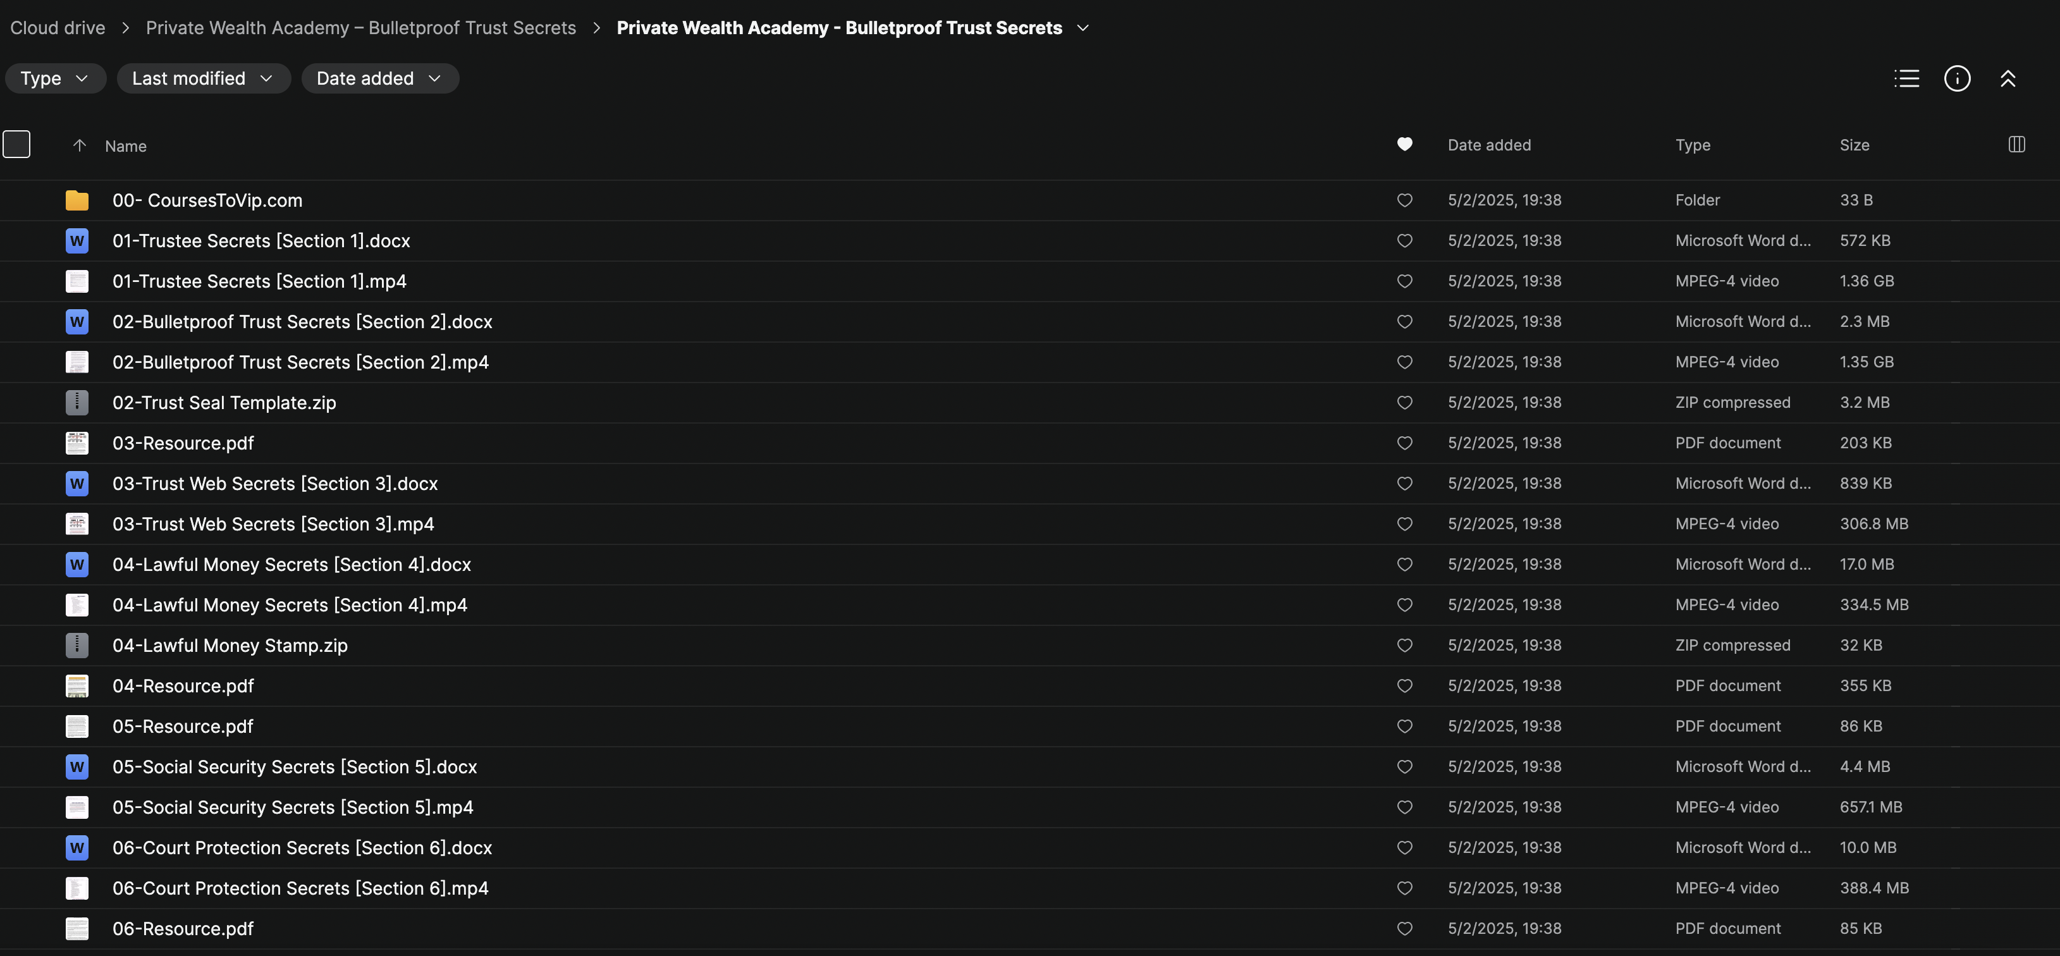2060x956 pixels.
Task: Expand the Last modified filter
Action: [x=203, y=78]
